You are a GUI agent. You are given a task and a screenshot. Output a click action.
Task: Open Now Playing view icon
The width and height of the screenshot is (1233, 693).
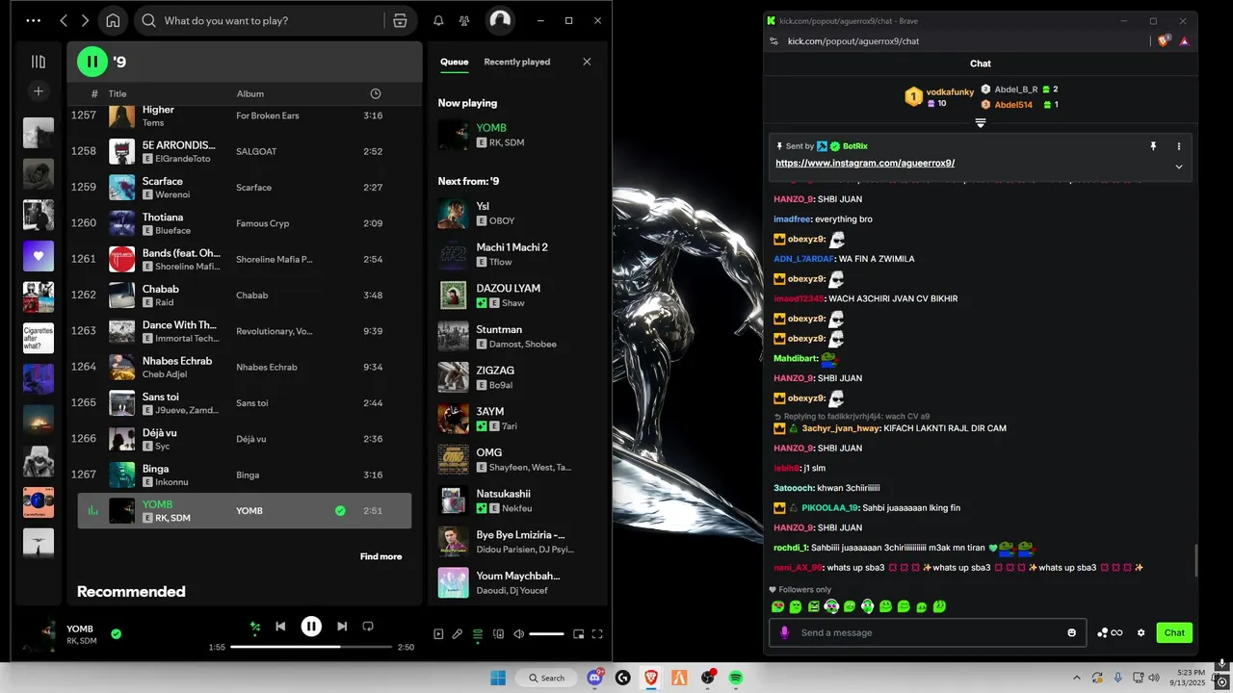(x=438, y=634)
